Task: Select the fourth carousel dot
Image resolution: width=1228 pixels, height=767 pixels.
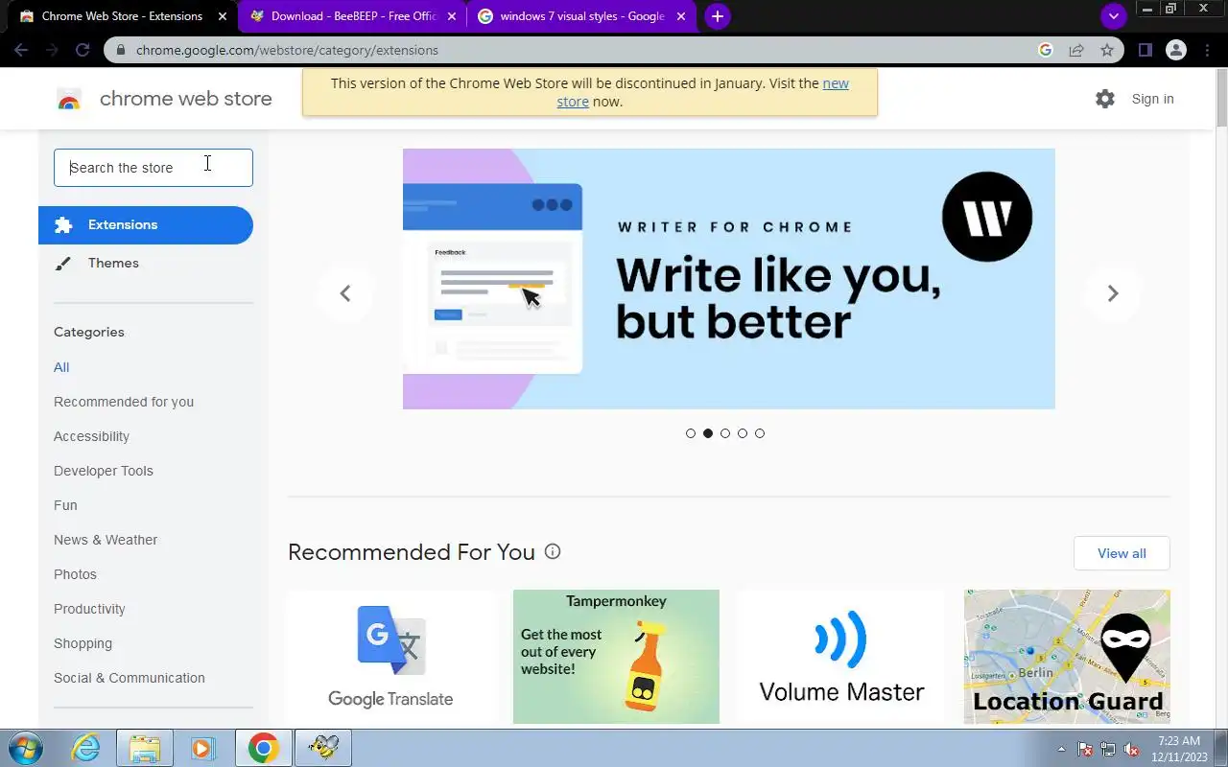Action: [743, 433]
